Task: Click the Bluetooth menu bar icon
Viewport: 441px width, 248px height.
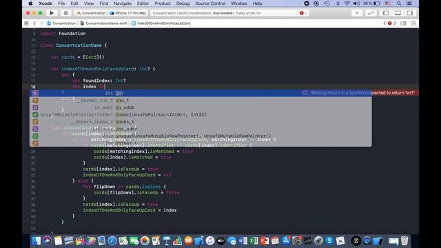Action: point(338,3)
